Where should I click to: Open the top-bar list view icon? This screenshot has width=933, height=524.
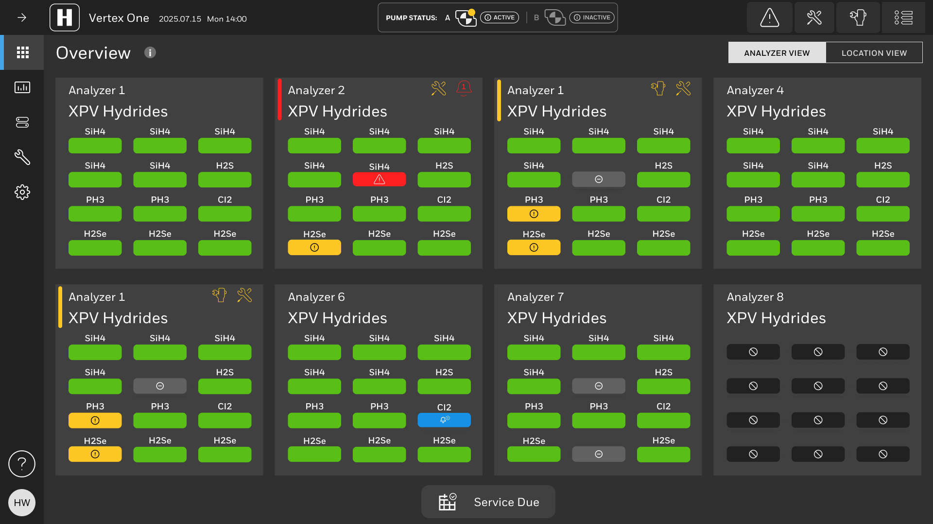click(x=903, y=18)
